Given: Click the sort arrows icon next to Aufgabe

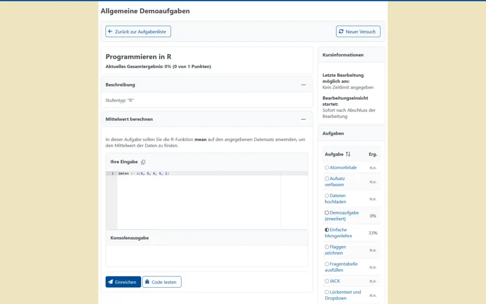Looking at the screenshot, I should coord(348,154).
